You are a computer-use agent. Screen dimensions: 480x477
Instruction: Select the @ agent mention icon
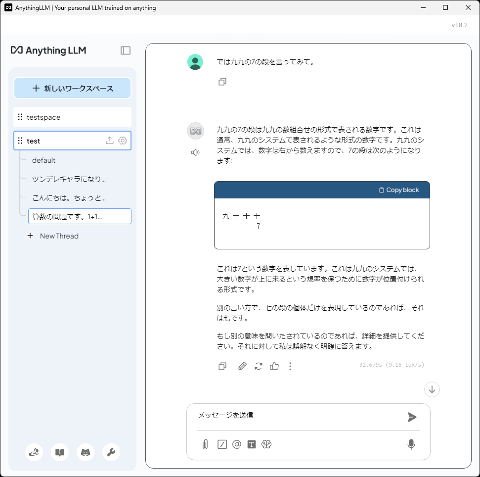pyautogui.click(x=236, y=444)
